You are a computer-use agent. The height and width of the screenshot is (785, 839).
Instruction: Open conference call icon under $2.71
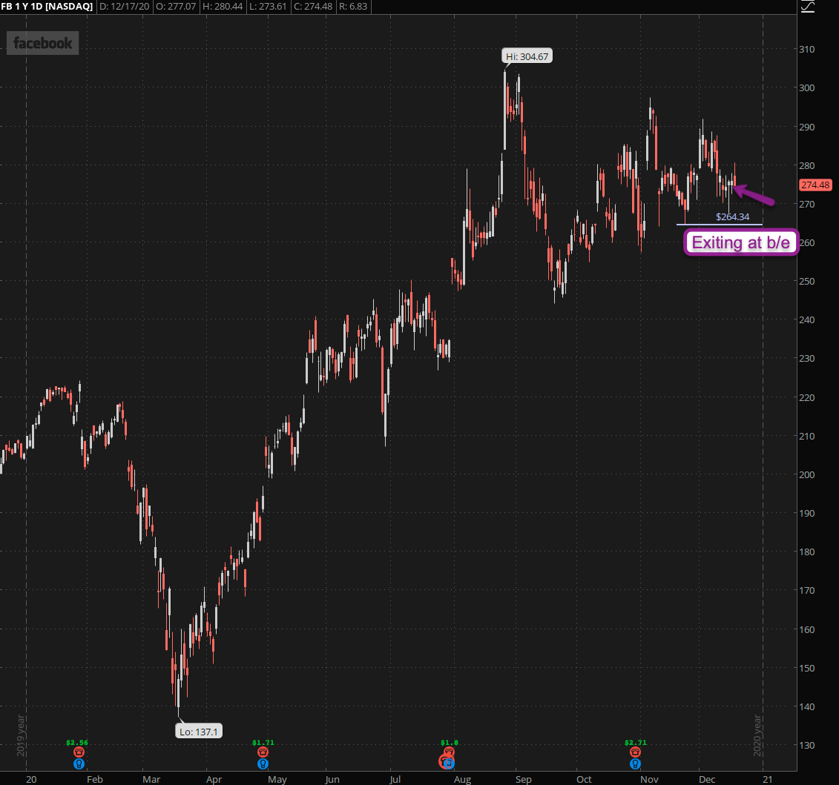(635, 752)
